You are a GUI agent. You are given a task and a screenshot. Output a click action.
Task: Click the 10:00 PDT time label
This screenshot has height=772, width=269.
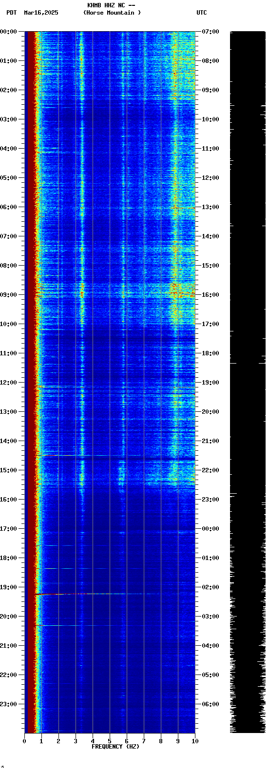pyautogui.click(x=9, y=324)
